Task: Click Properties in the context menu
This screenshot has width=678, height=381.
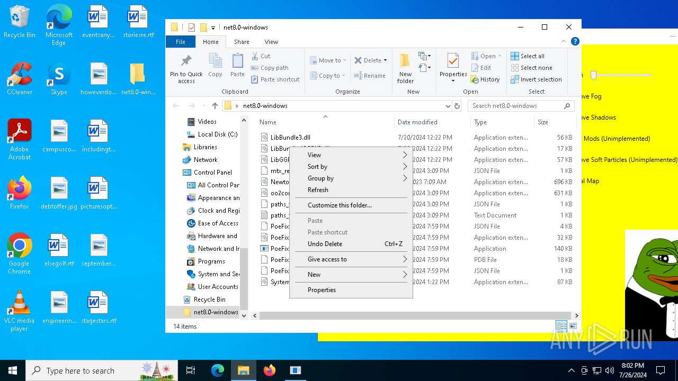Action: (351, 290)
